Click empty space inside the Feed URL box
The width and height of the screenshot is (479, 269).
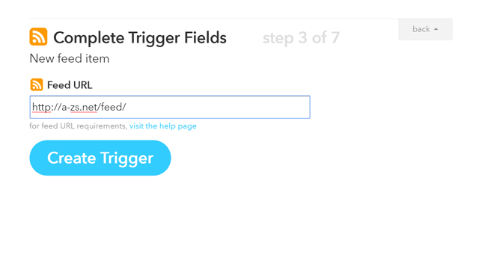tap(217, 107)
